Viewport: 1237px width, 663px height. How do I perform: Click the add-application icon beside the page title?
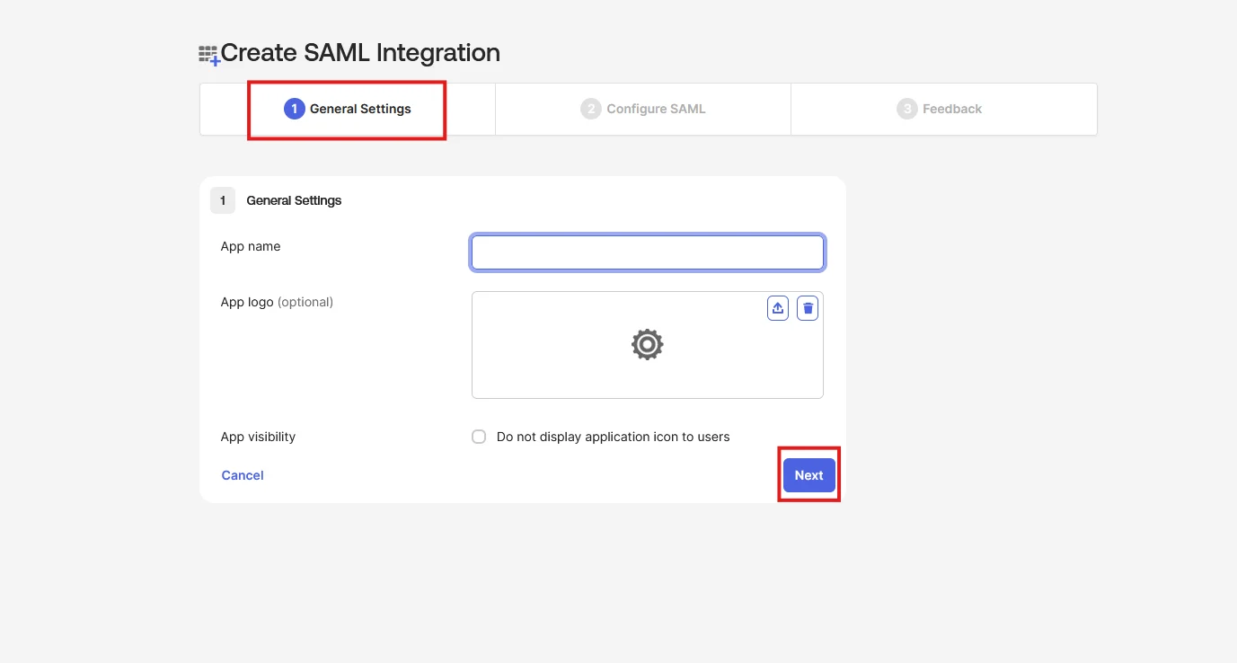click(208, 53)
